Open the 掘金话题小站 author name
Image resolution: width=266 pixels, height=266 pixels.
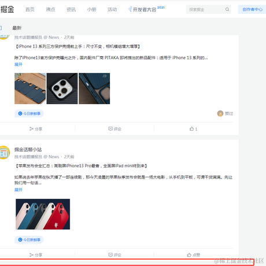coord(28,149)
